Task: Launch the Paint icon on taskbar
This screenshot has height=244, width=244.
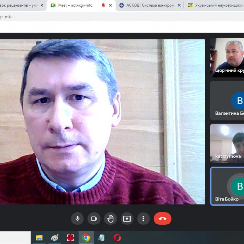Action: pyautogui.click(x=55, y=238)
